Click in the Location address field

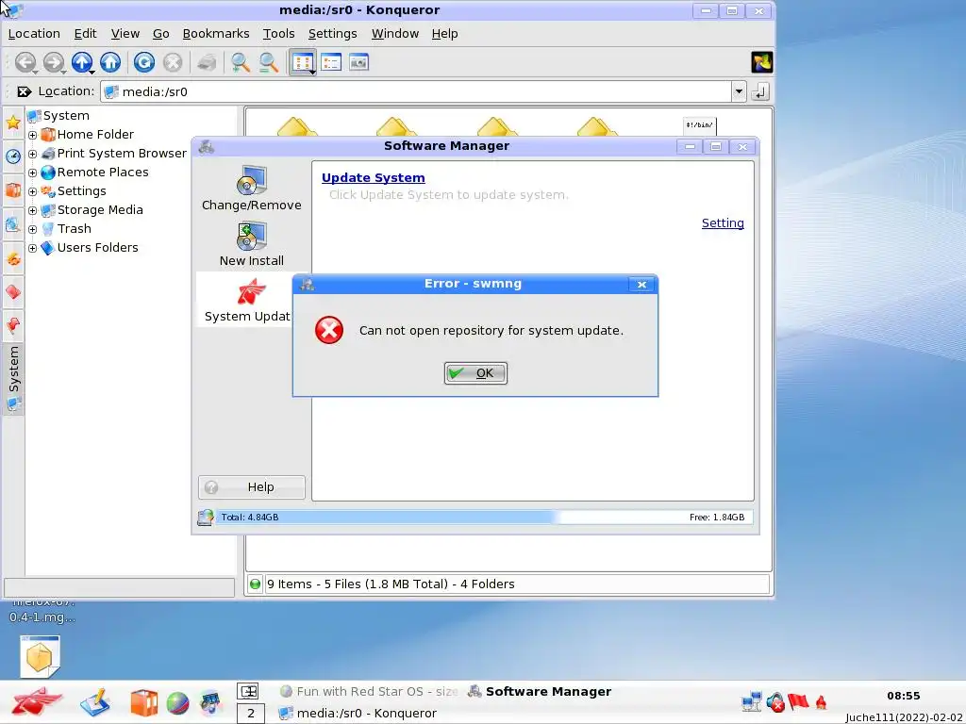416,91
